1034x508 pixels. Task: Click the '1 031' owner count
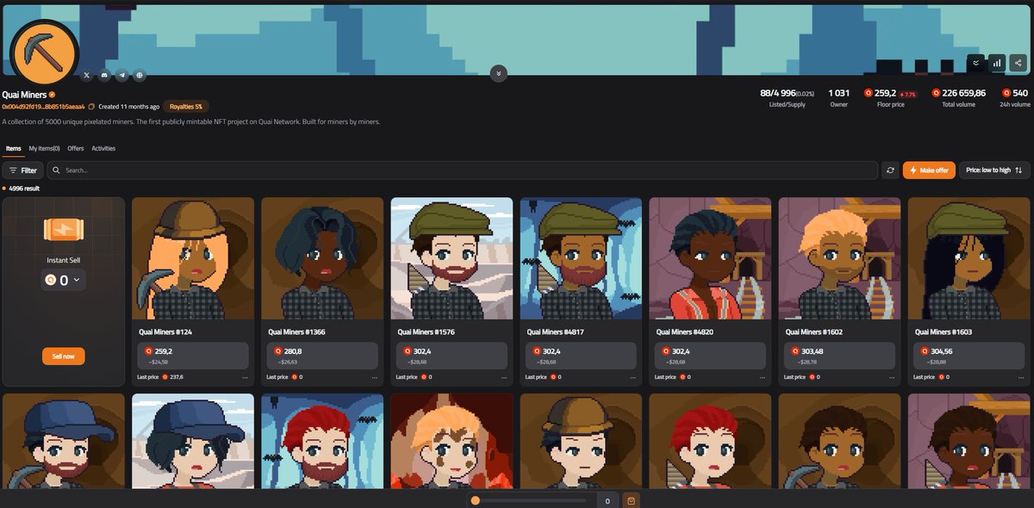pyautogui.click(x=838, y=93)
